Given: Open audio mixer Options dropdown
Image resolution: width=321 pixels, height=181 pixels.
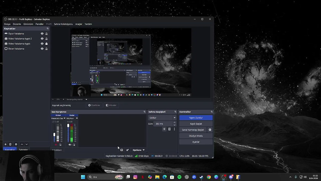Looking at the screenshot, I should point(138,150).
